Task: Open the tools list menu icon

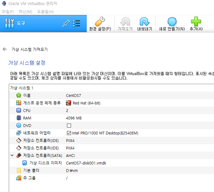Action: [x=76, y=23]
